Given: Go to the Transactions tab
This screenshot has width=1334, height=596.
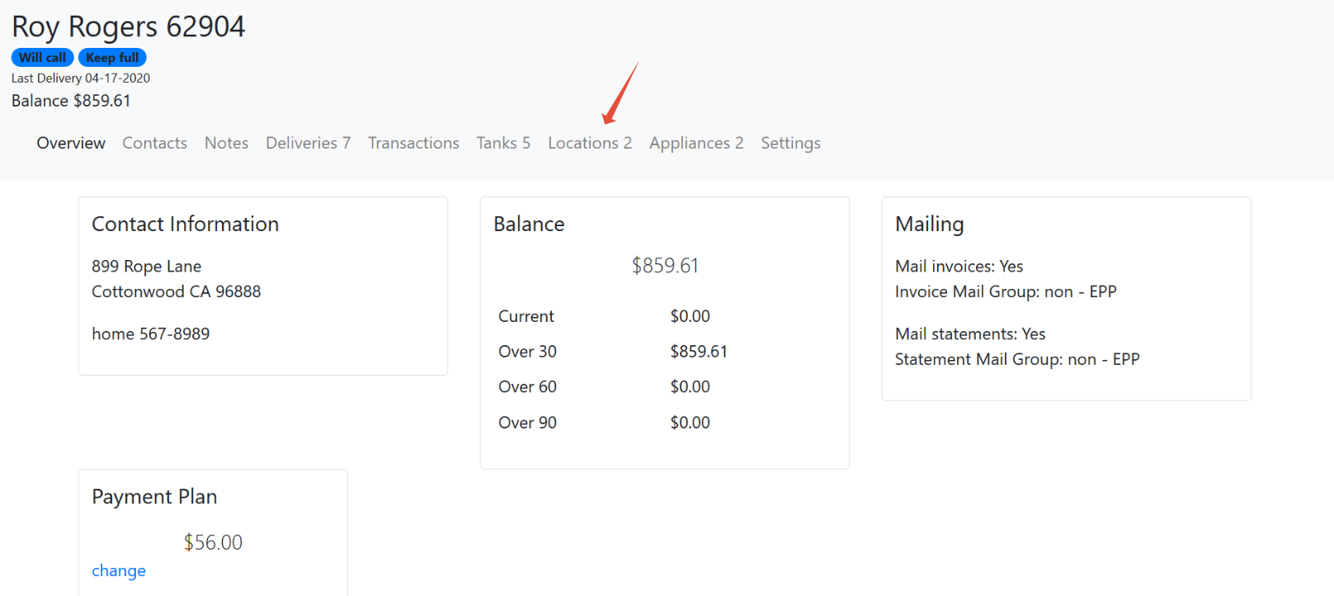Looking at the screenshot, I should [x=413, y=143].
